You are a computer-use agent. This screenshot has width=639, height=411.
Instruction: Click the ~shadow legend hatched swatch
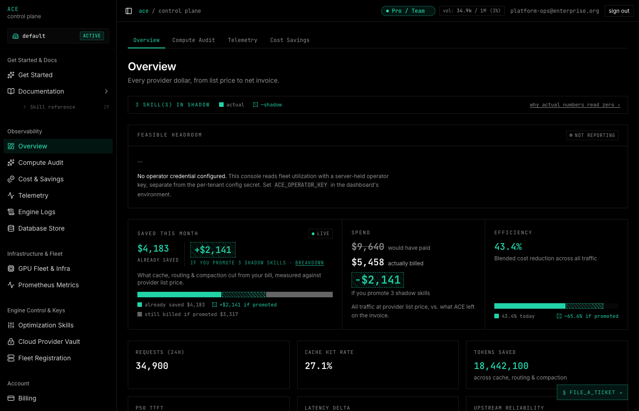tap(256, 105)
